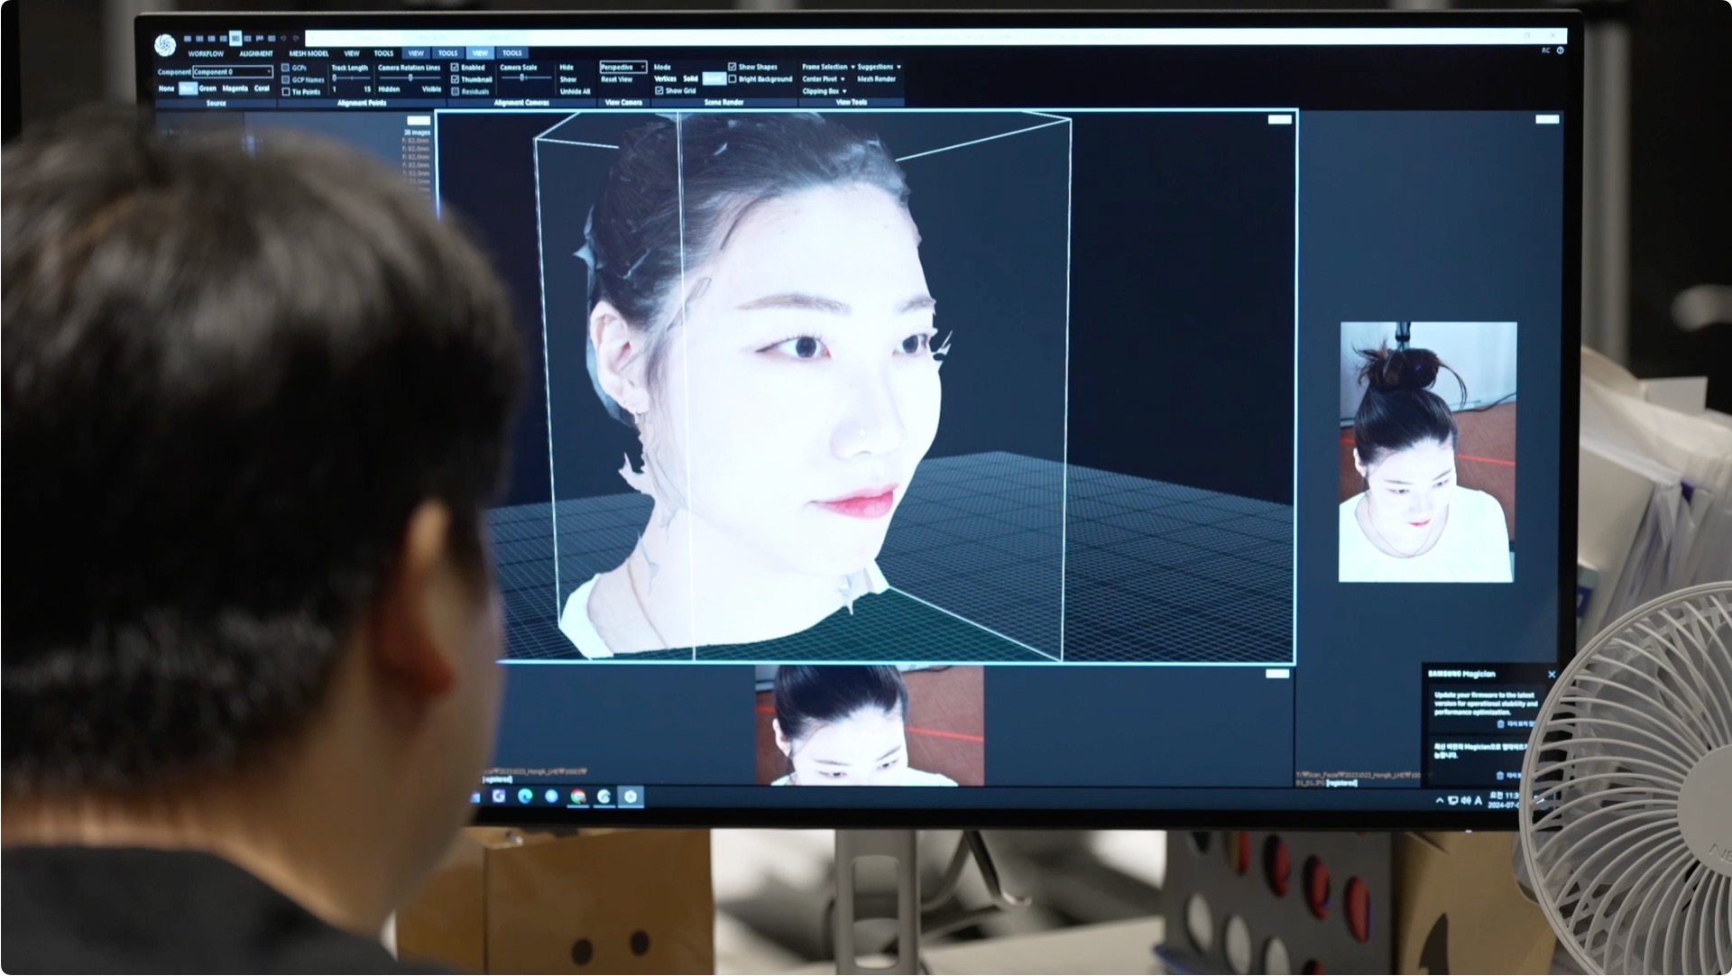Open Google Chrome from the taskbar

578,796
